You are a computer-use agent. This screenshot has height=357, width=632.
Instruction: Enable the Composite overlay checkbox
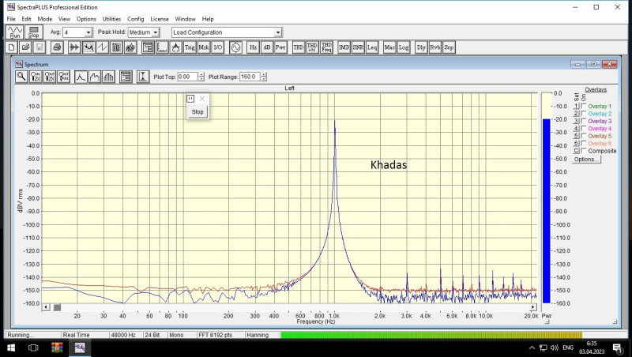pos(583,151)
